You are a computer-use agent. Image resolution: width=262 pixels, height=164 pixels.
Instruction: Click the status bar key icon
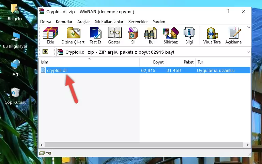coord(48,153)
